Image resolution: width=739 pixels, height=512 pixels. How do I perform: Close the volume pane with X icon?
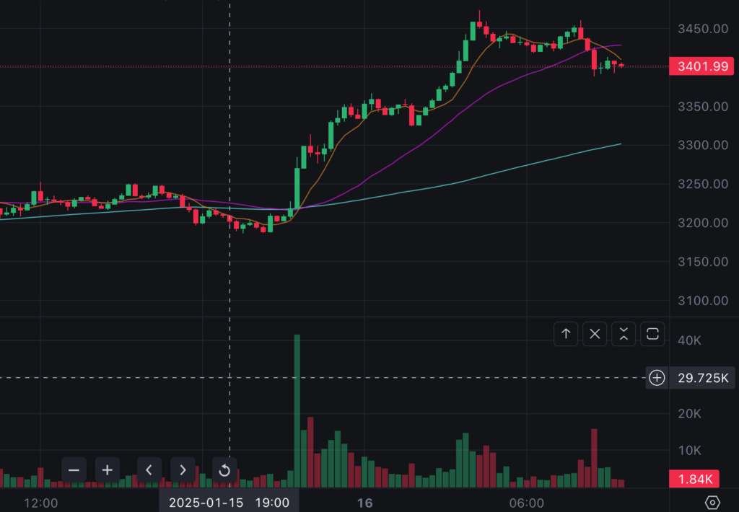pyautogui.click(x=595, y=334)
